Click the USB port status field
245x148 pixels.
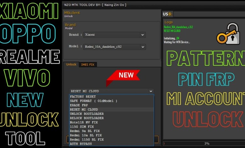click(x=207, y=14)
